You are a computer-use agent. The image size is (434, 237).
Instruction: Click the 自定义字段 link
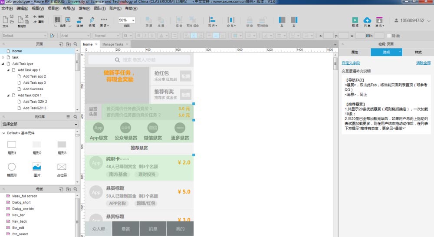(350, 63)
